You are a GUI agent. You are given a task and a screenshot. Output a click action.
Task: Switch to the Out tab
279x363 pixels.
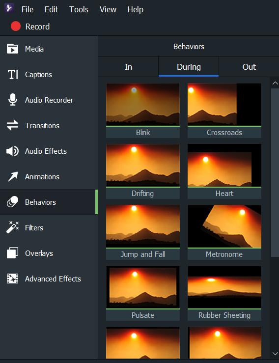pyautogui.click(x=249, y=67)
